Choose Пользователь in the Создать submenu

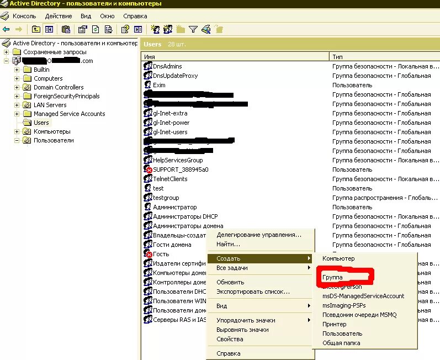point(342,333)
